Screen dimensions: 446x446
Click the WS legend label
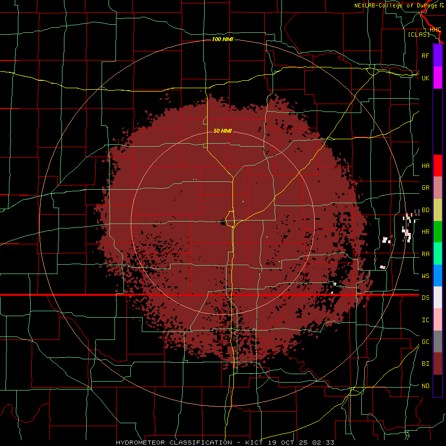coord(425,276)
